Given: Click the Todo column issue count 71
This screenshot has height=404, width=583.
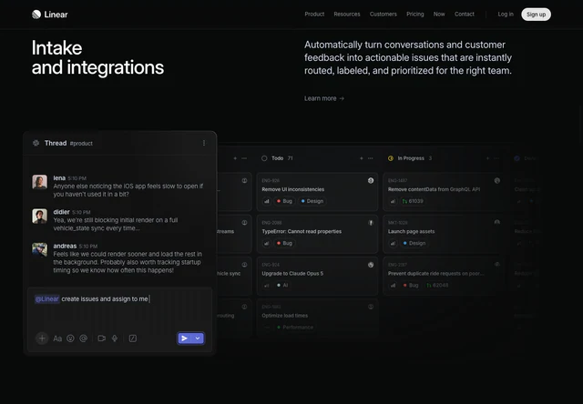Looking at the screenshot, I should click(x=290, y=158).
